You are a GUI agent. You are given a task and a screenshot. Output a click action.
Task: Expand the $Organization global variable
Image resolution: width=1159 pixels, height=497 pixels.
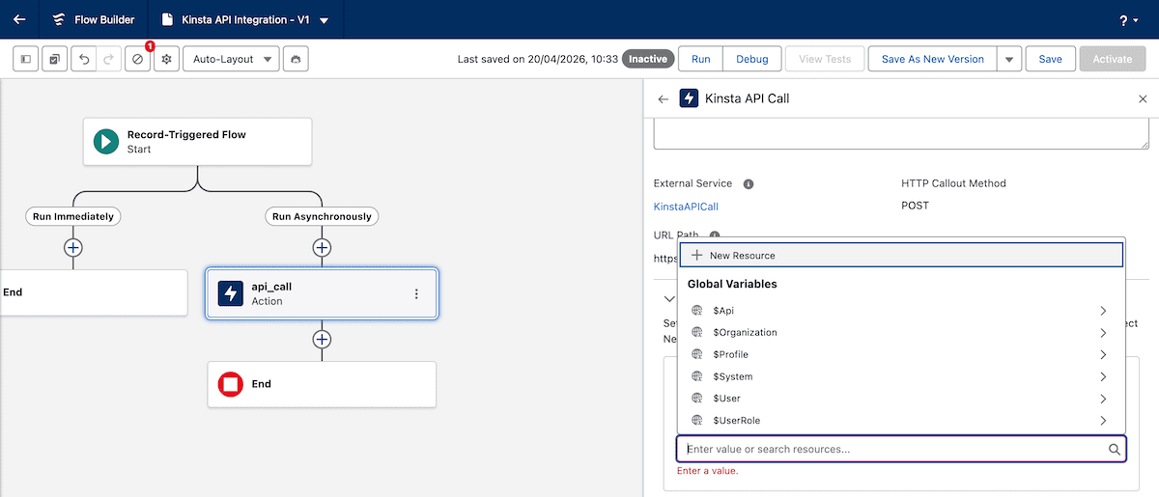pyautogui.click(x=901, y=333)
